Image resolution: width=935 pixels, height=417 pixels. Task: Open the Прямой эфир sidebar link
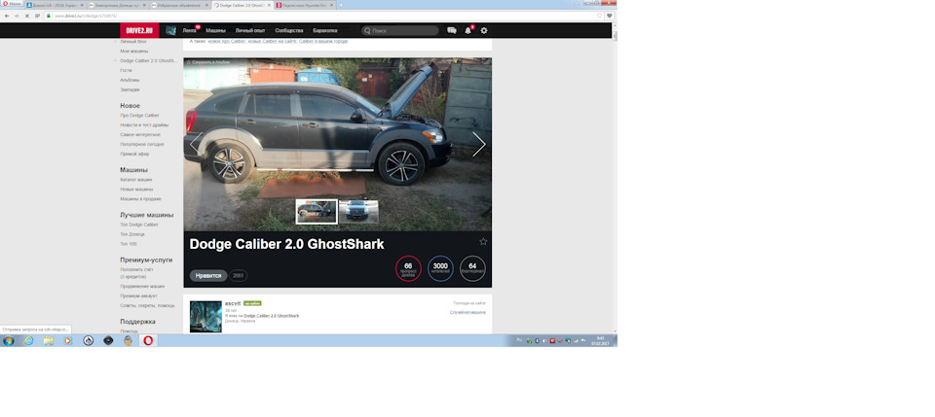[x=134, y=154]
